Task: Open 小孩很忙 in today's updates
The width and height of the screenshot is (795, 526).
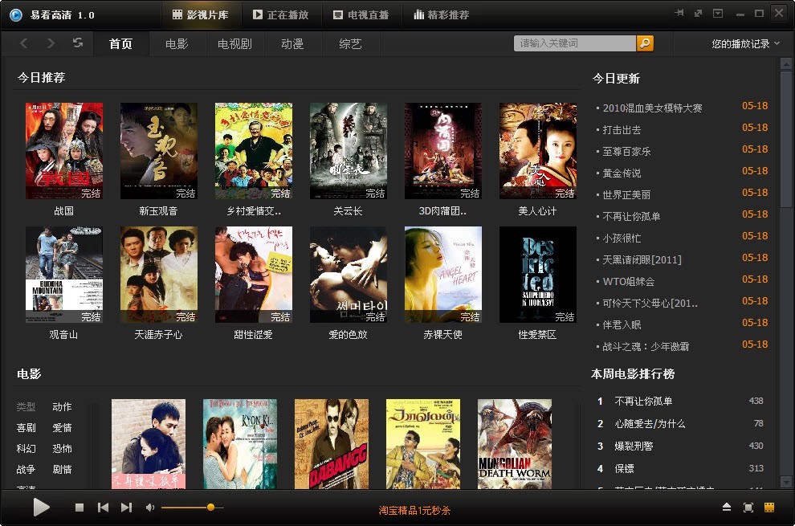Action: (x=622, y=239)
